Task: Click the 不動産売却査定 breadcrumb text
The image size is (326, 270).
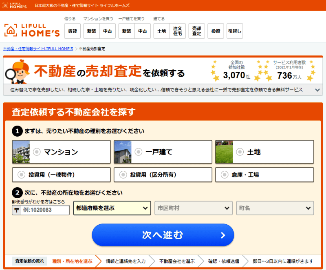Action: tap(92, 49)
